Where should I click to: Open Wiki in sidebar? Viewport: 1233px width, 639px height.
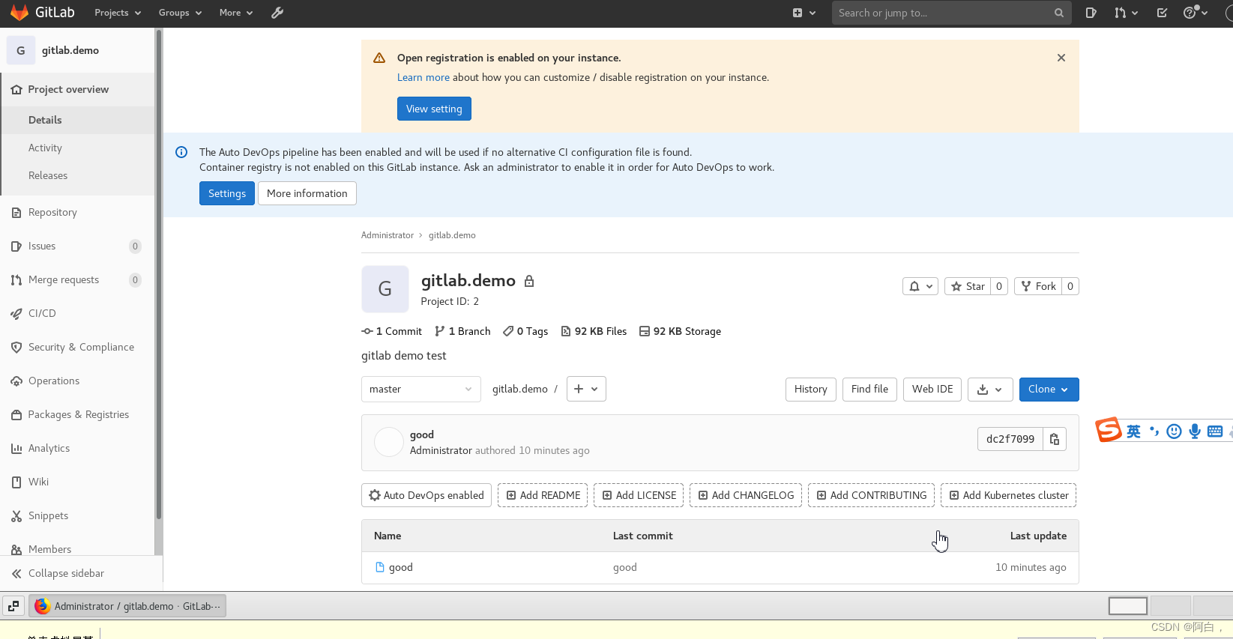(x=78, y=482)
